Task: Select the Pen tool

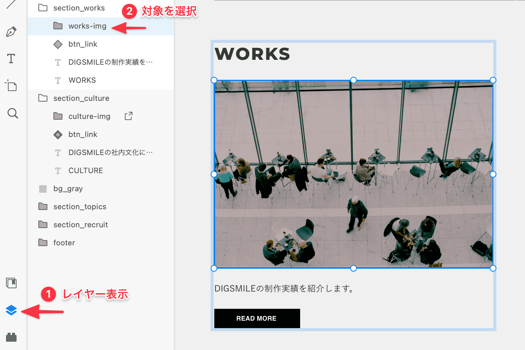Action: point(11,32)
